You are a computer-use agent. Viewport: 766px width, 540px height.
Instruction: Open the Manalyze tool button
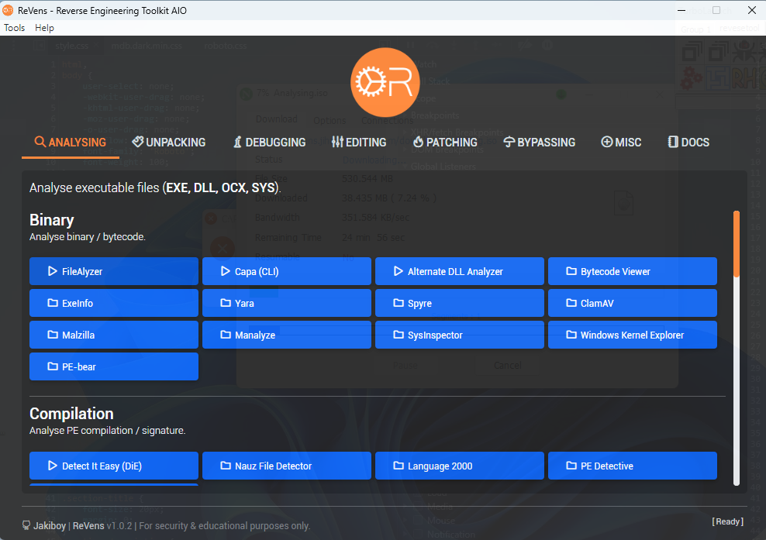tap(287, 335)
